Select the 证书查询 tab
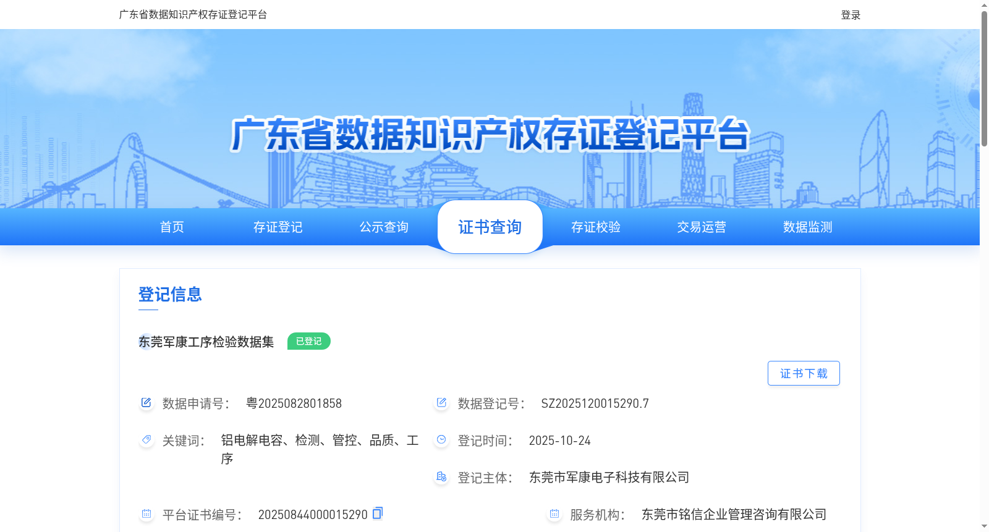Screen dimensions: 989x532 point(490,227)
